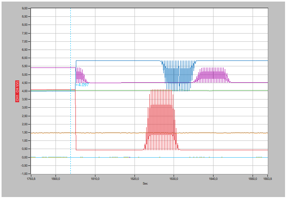Click the 1820,0 time axis label
The width and height of the screenshot is (287, 199).
(x=135, y=179)
